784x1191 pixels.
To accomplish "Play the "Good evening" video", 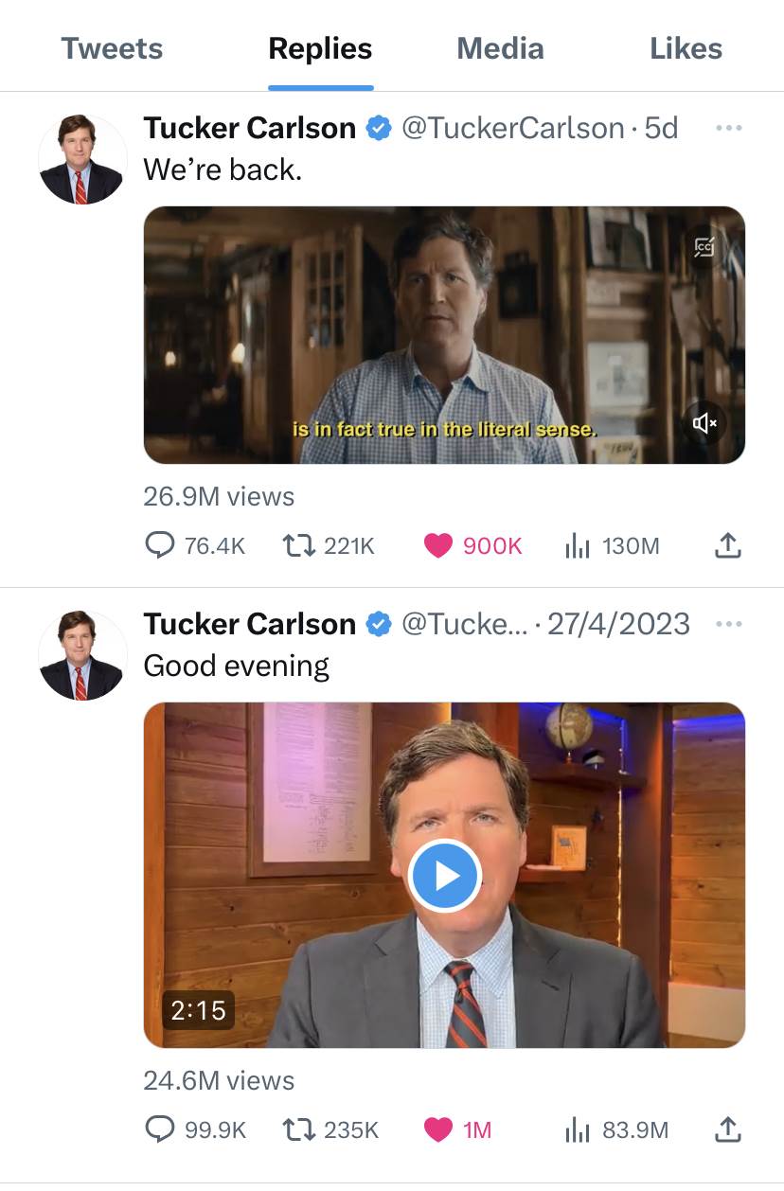I will click(445, 876).
